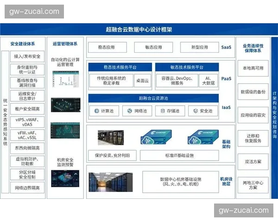Click the 租户安全隔离 box
The image size is (278, 222).
pyautogui.click(x=27, y=109)
